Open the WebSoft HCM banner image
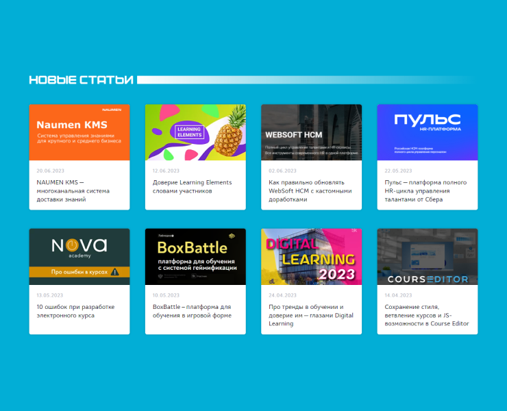 (311, 132)
